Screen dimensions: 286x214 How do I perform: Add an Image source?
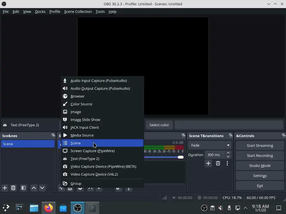click(x=103, y=112)
